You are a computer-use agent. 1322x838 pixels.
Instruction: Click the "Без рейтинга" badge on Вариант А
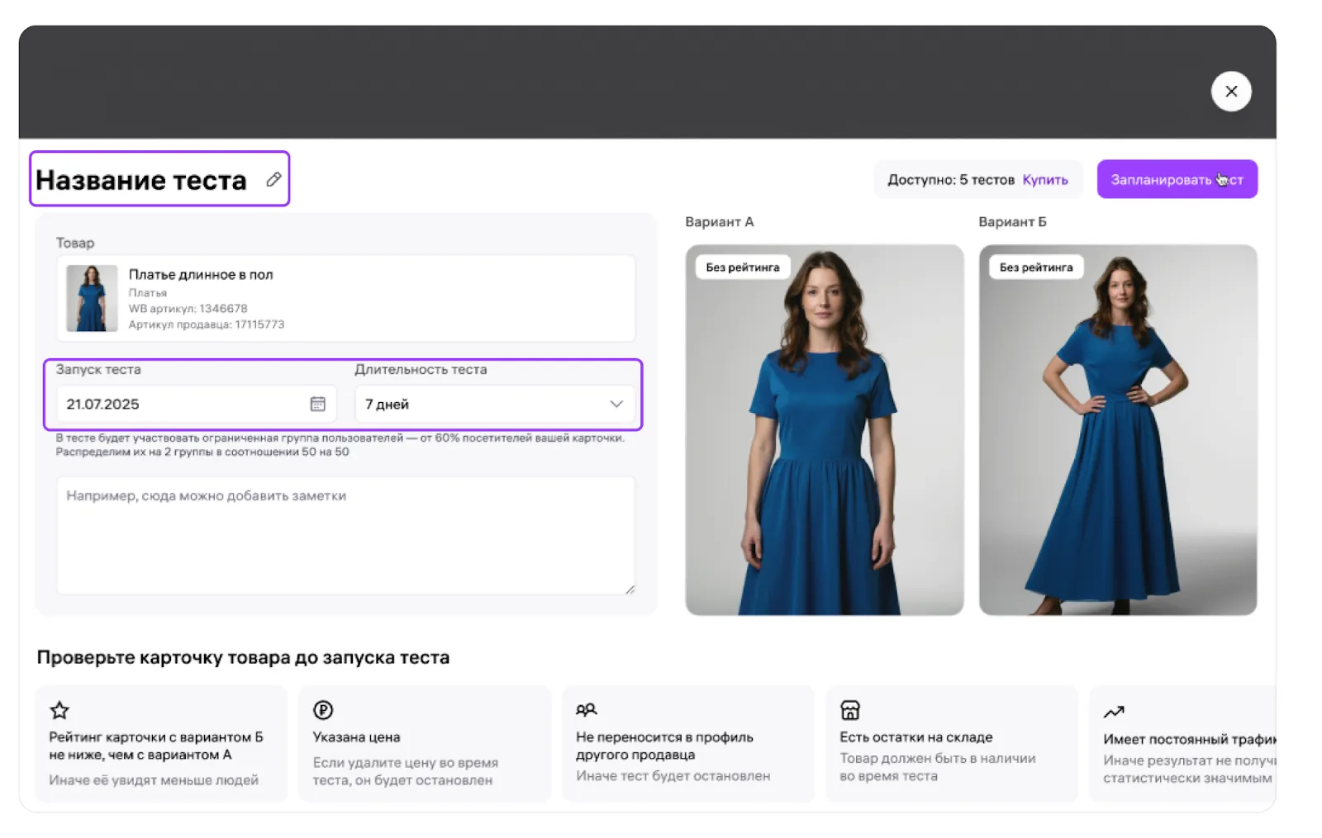pos(742,267)
